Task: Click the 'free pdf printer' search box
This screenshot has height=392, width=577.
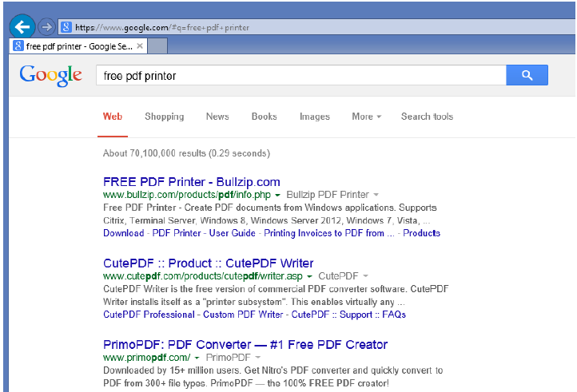Action: pyautogui.click(x=301, y=75)
